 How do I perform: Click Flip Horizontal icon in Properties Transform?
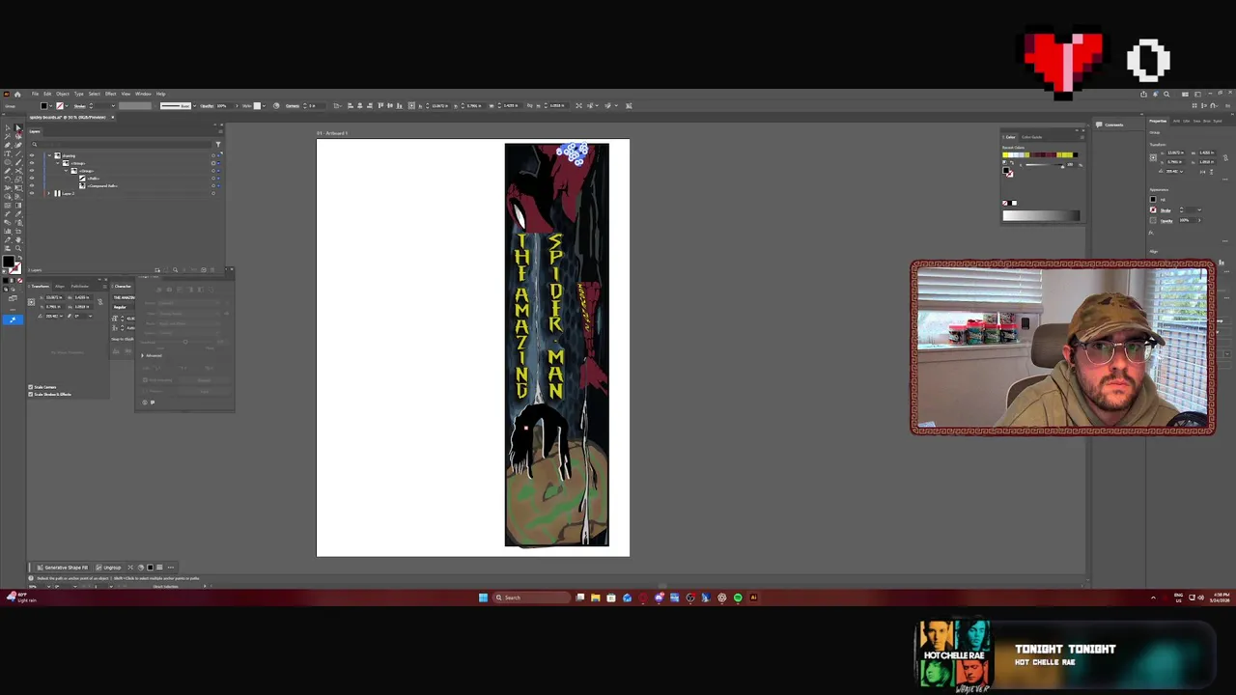pyautogui.click(x=1202, y=172)
